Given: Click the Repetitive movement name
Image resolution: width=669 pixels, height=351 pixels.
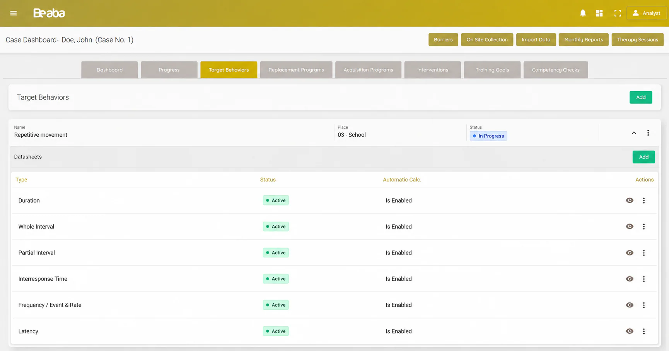Looking at the screenshot, I should tap(41, 135).
